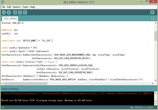
Task: Save the sketch with Save icon
Action: (25, 12)
